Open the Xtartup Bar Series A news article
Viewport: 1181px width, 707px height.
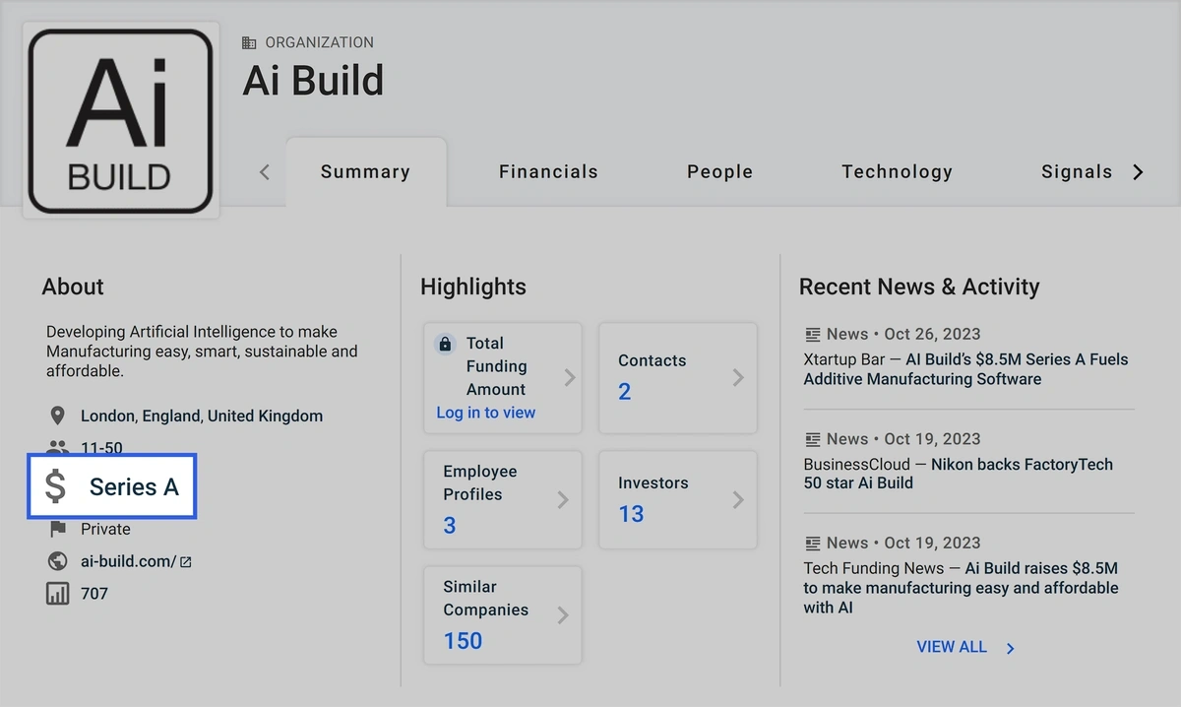coord(966,369)
